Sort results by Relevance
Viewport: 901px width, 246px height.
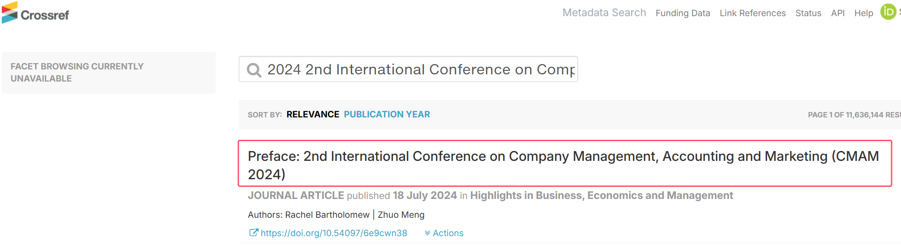(313, 114)
